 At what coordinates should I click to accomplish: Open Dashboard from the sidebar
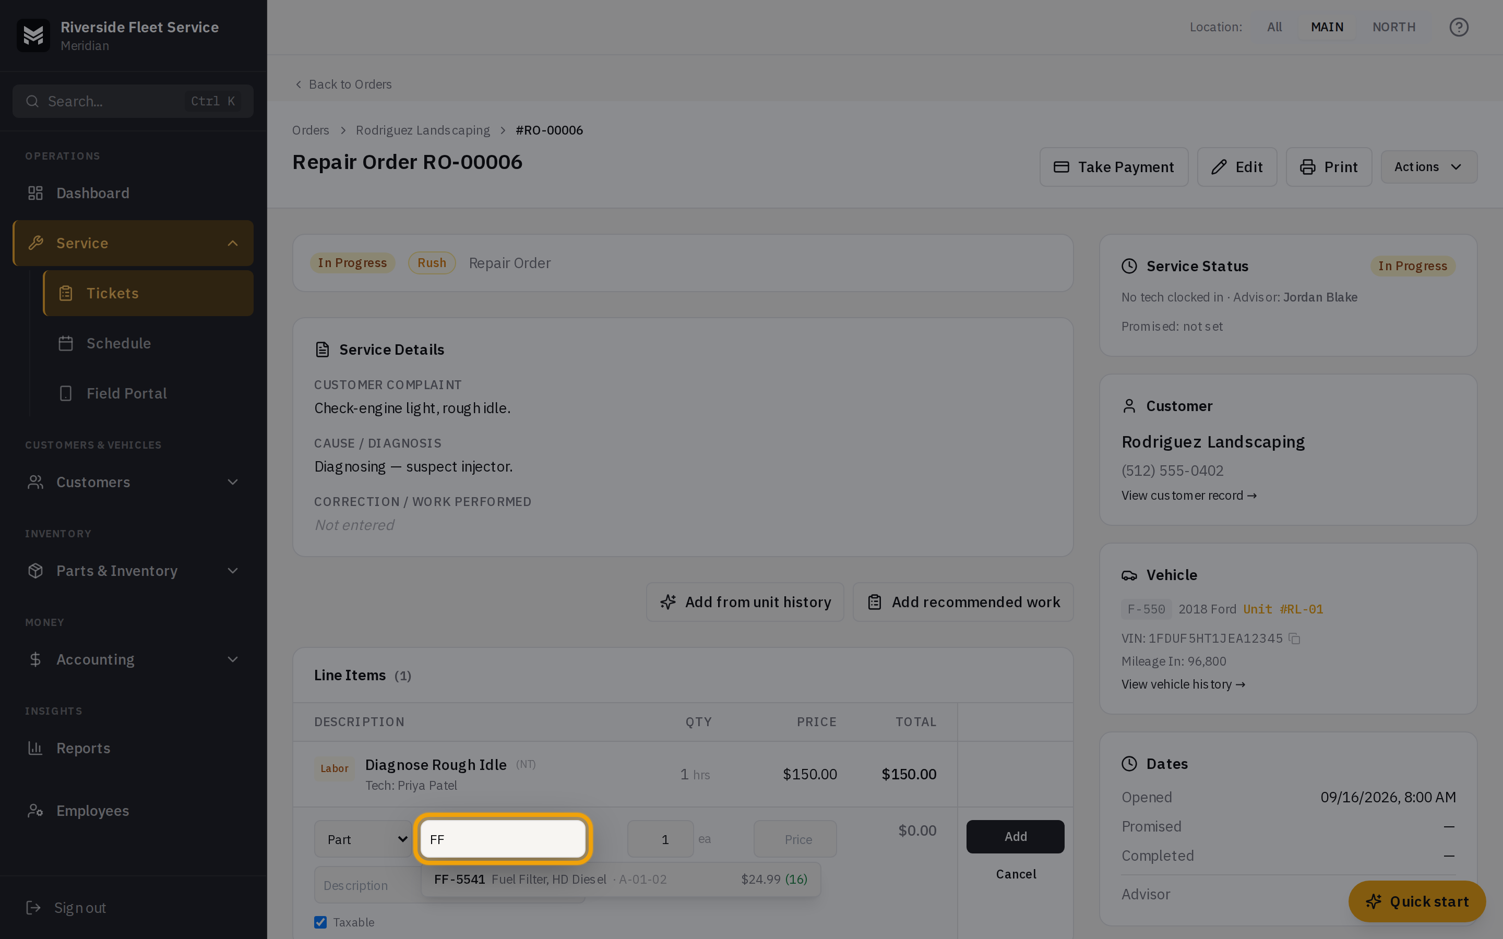tap(133, 193)
